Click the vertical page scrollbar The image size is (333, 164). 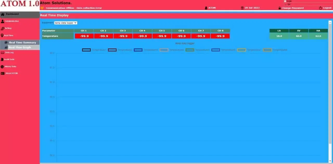pos(330,91)
